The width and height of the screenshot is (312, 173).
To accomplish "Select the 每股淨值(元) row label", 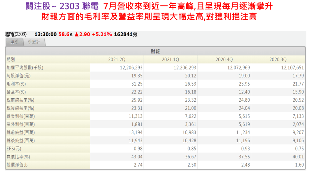I will tap(18, 76).
